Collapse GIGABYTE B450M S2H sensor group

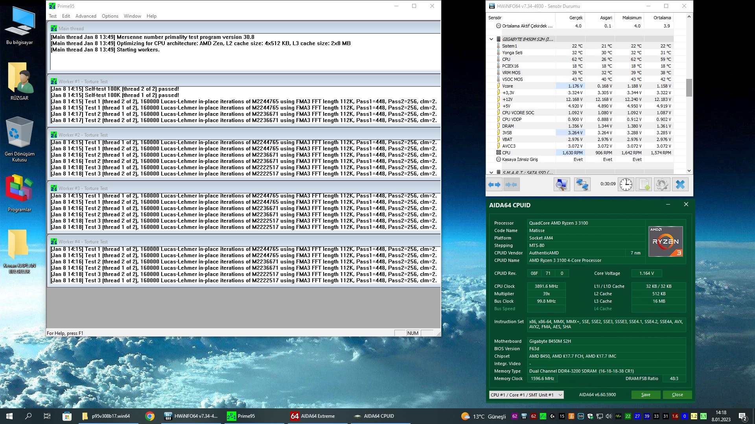[491, 39]
